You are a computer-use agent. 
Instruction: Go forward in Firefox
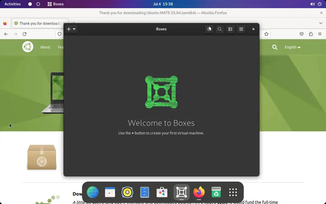pos(15,34)
